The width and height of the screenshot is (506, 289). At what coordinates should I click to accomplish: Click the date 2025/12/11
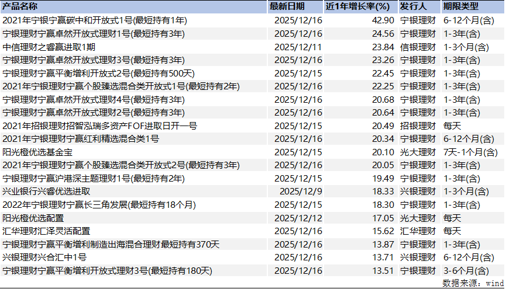pos(298,47)
